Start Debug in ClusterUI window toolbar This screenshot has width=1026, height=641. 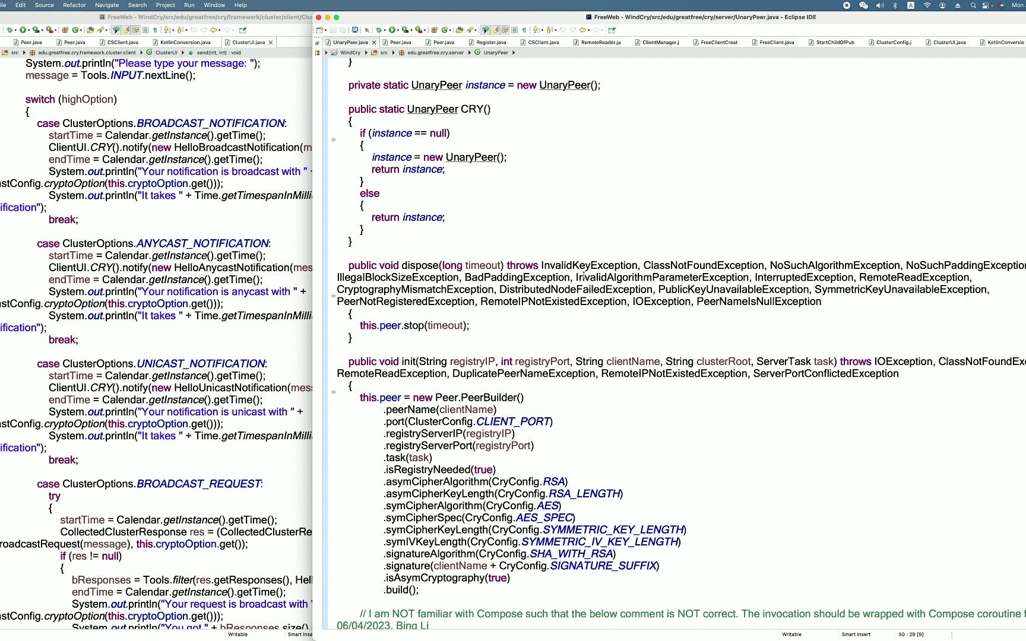[9, 30]
